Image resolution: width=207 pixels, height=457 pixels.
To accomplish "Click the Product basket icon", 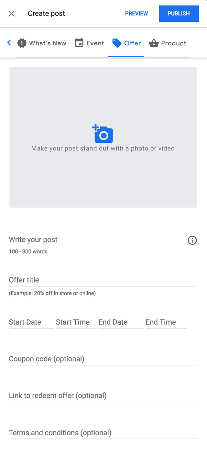I will [154, 43].
